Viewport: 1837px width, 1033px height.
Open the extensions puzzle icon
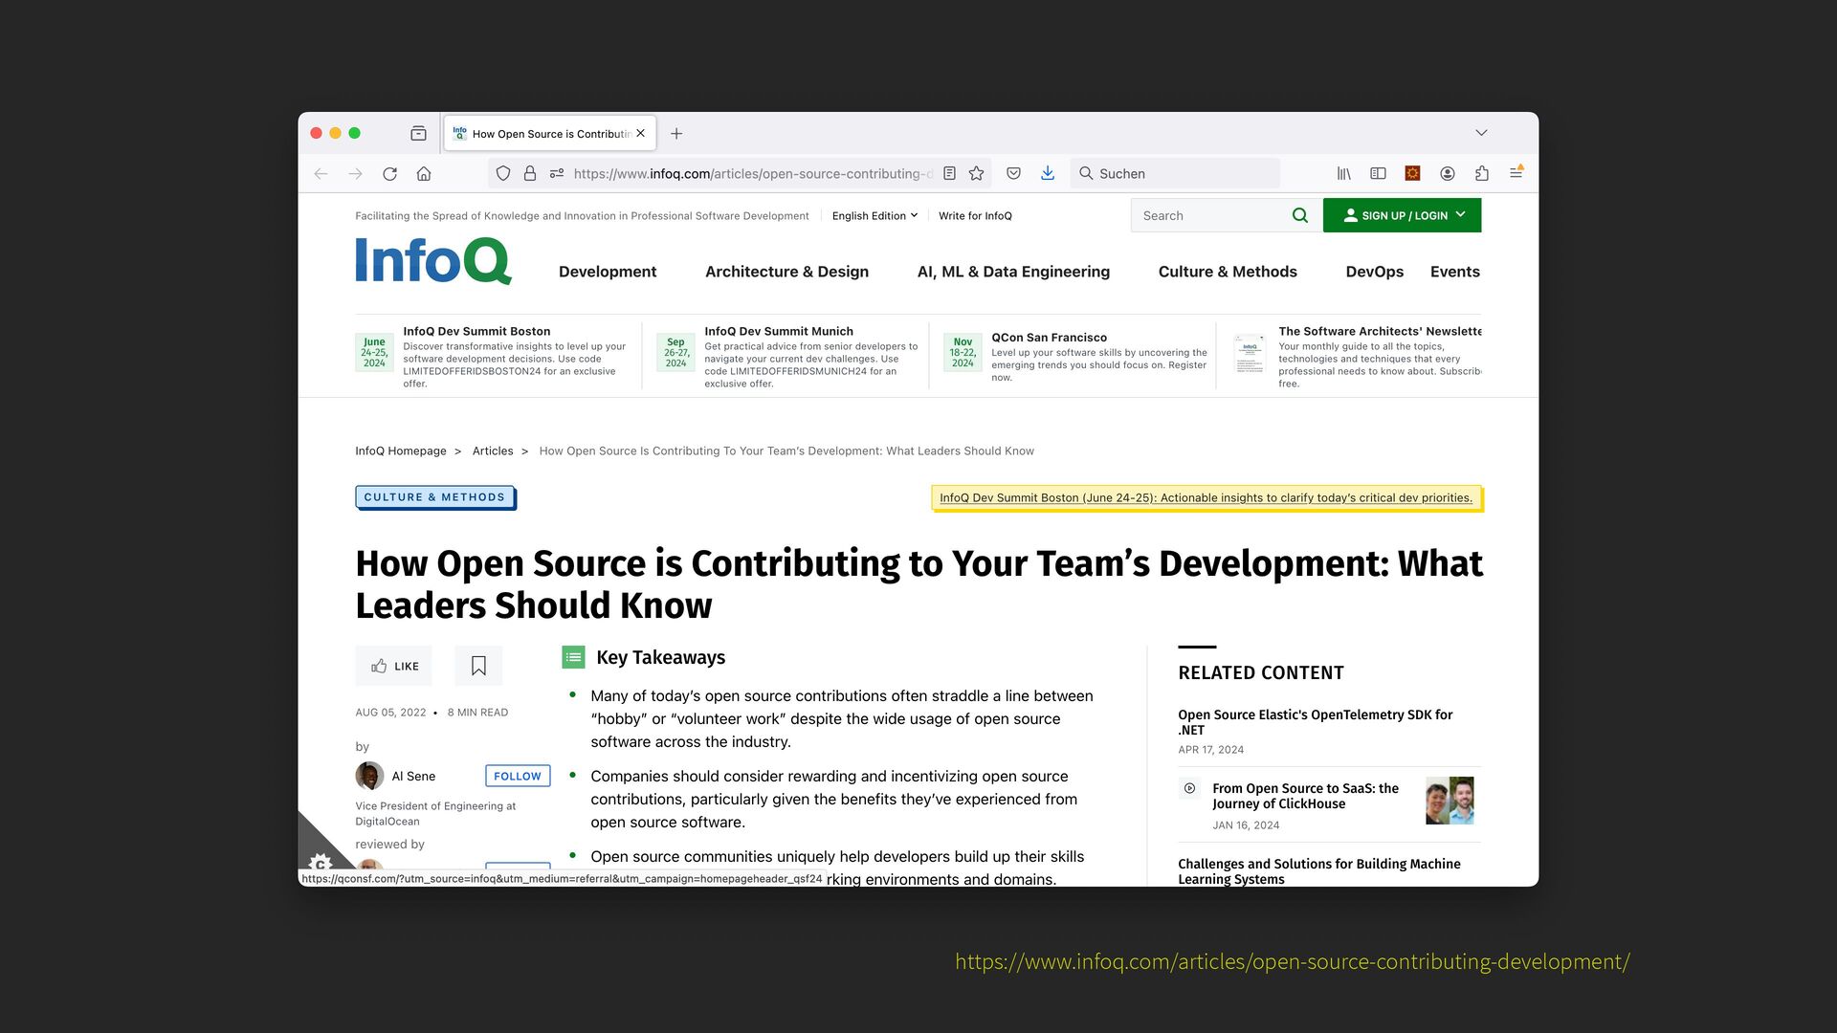[x=1481, y=173]
